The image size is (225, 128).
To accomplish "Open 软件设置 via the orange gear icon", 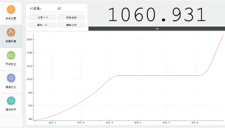I will 11,9.
